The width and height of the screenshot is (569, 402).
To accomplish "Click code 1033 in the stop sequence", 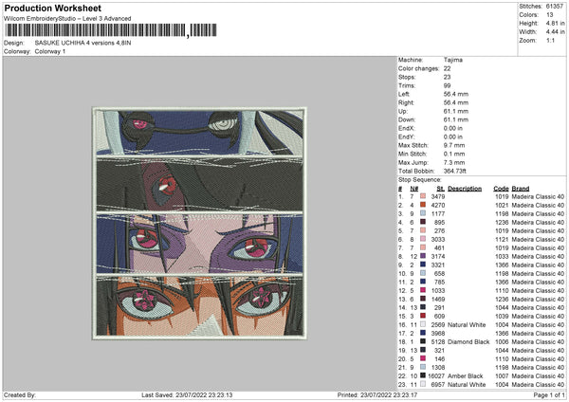I will tap(502, 256).
